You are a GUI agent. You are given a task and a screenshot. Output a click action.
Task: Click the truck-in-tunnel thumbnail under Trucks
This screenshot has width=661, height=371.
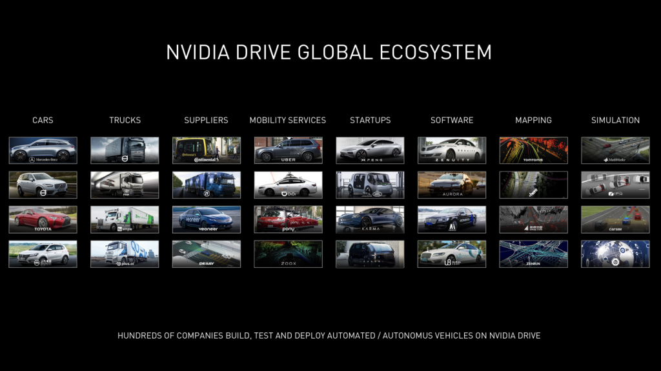click(125, 185)
